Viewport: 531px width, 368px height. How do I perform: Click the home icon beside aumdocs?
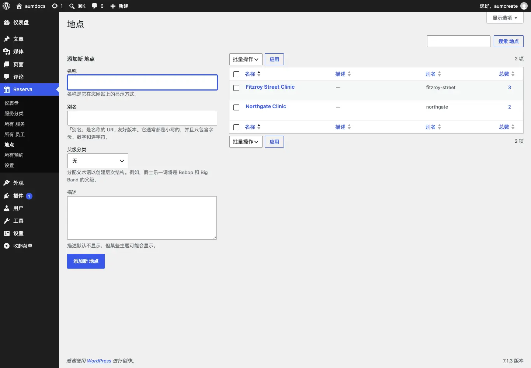point(19,6)
